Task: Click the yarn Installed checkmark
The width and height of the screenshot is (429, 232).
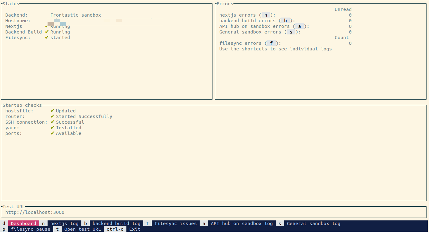Action: click(52, 128)
